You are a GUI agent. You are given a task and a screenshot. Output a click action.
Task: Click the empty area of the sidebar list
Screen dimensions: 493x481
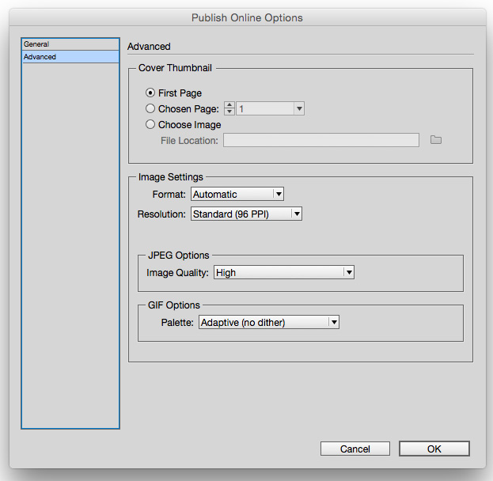[70, 245]
